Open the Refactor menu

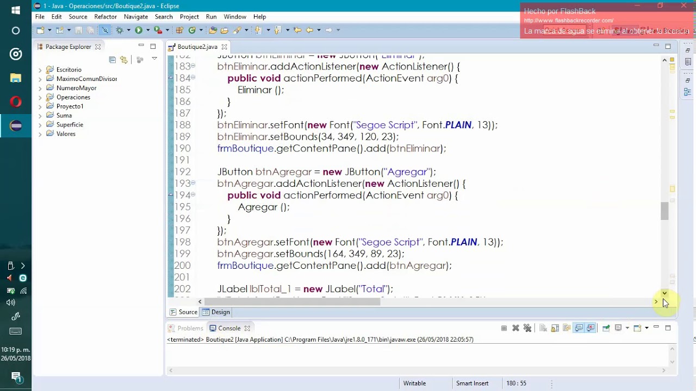click(105, 17)
